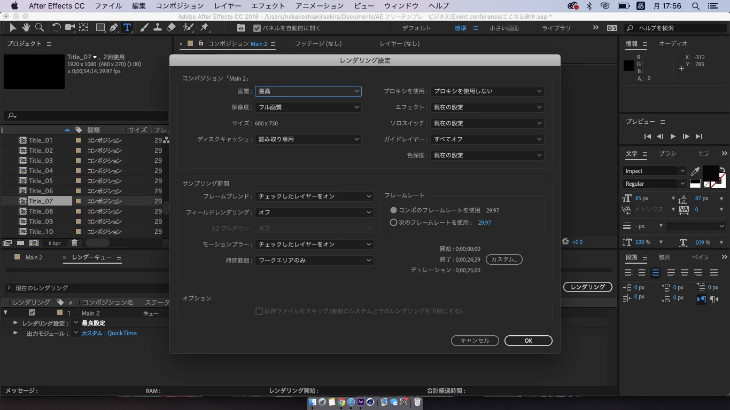Open the Quality dropdown set to 最高

[308, 91]
